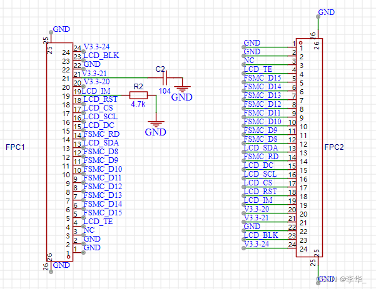376x289 pixels.
Task: Click LCD_DC net label on FPC2
Action: [258, 165]
